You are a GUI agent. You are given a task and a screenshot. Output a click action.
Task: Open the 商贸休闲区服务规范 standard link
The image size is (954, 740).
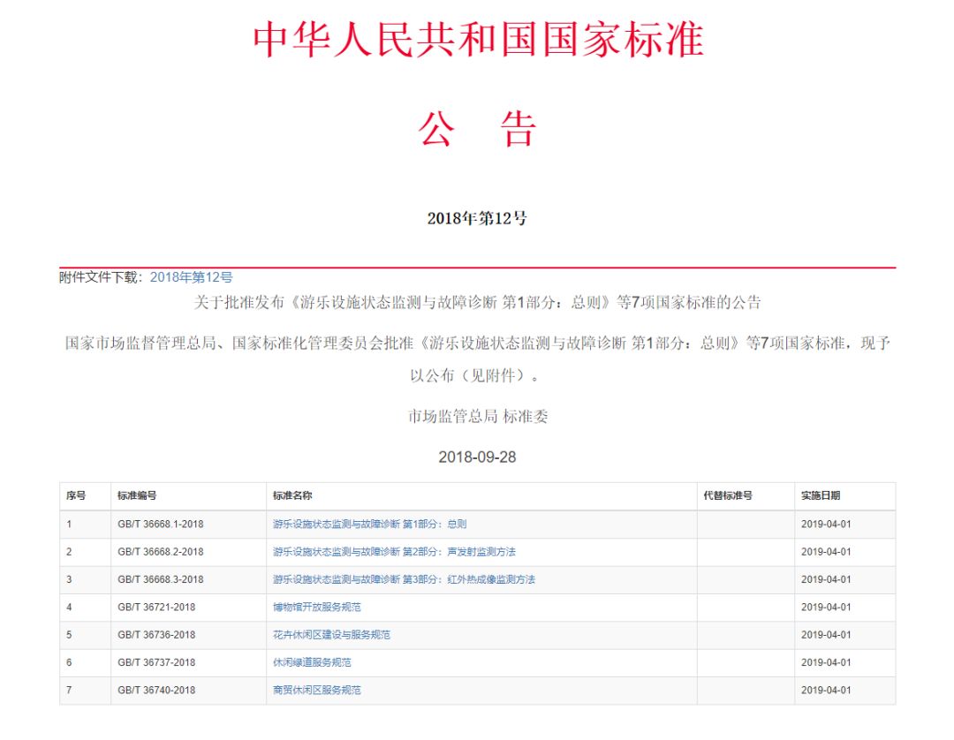click(316, 691)
